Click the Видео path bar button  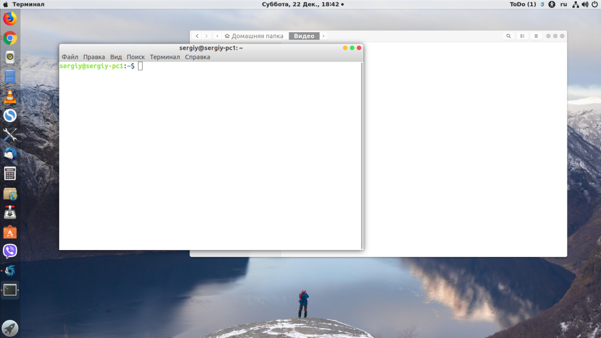304,36
